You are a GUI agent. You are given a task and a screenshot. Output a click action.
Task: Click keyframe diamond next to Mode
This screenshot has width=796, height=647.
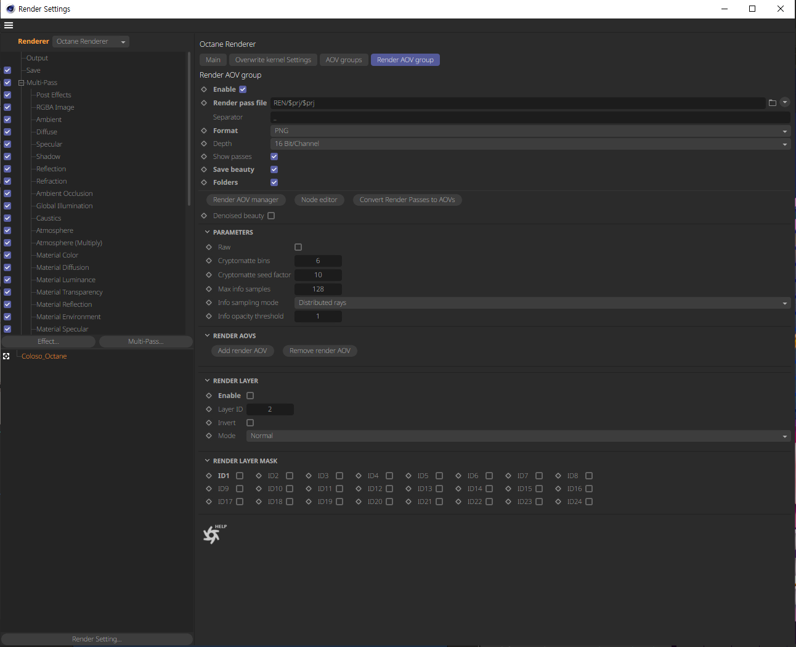click(x=209, y=436)
